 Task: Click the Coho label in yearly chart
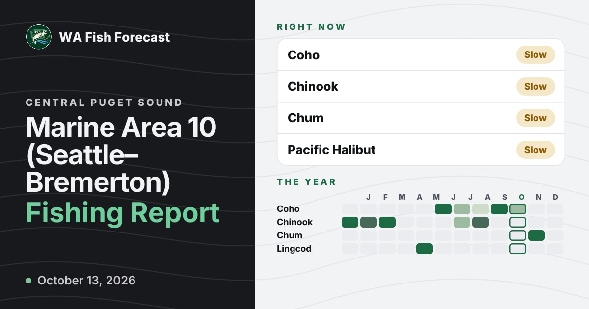[288, 209]
